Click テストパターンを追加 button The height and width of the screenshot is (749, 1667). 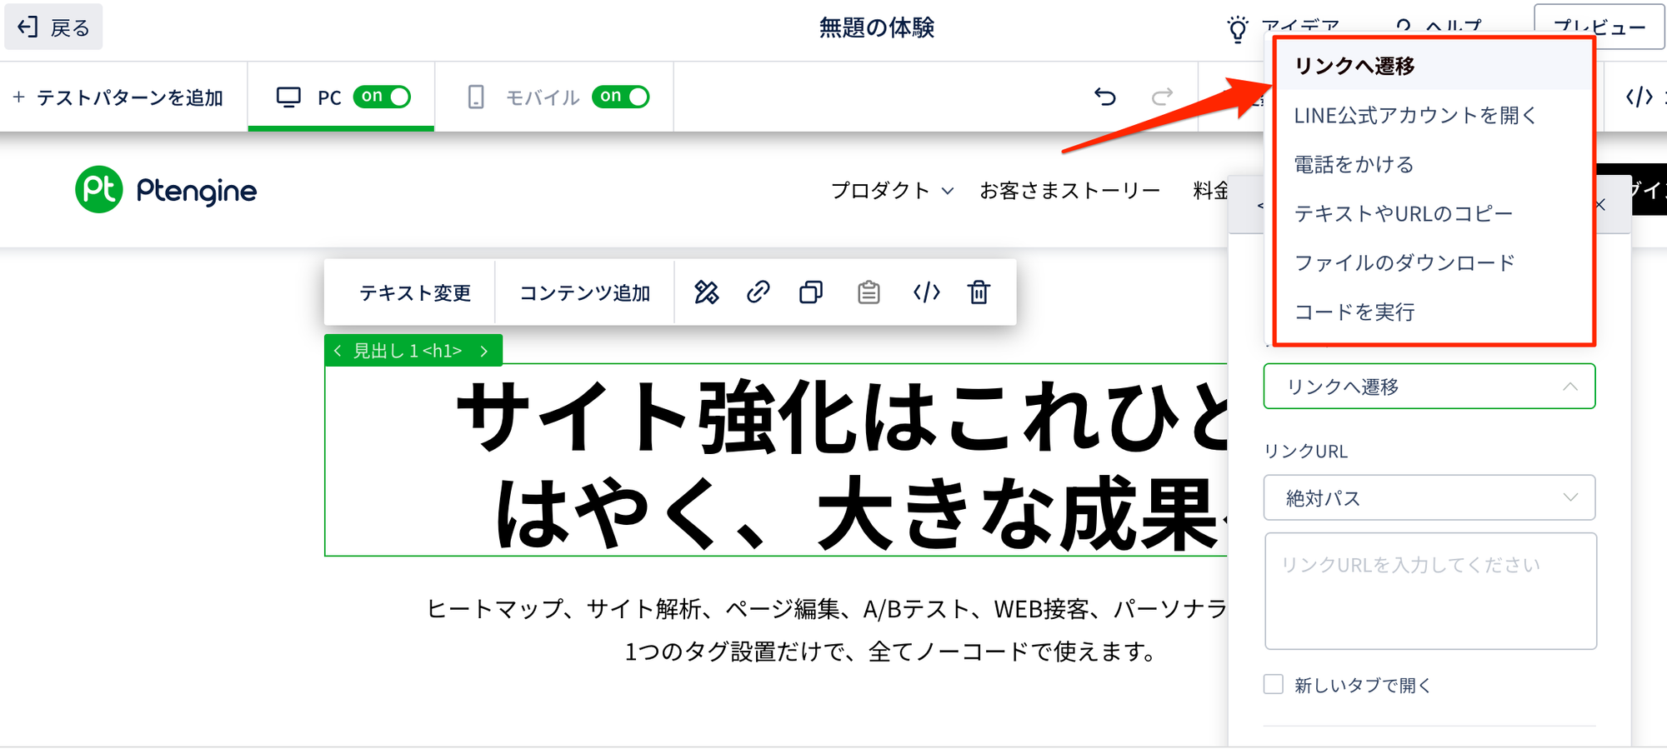[x=118, y=97]
